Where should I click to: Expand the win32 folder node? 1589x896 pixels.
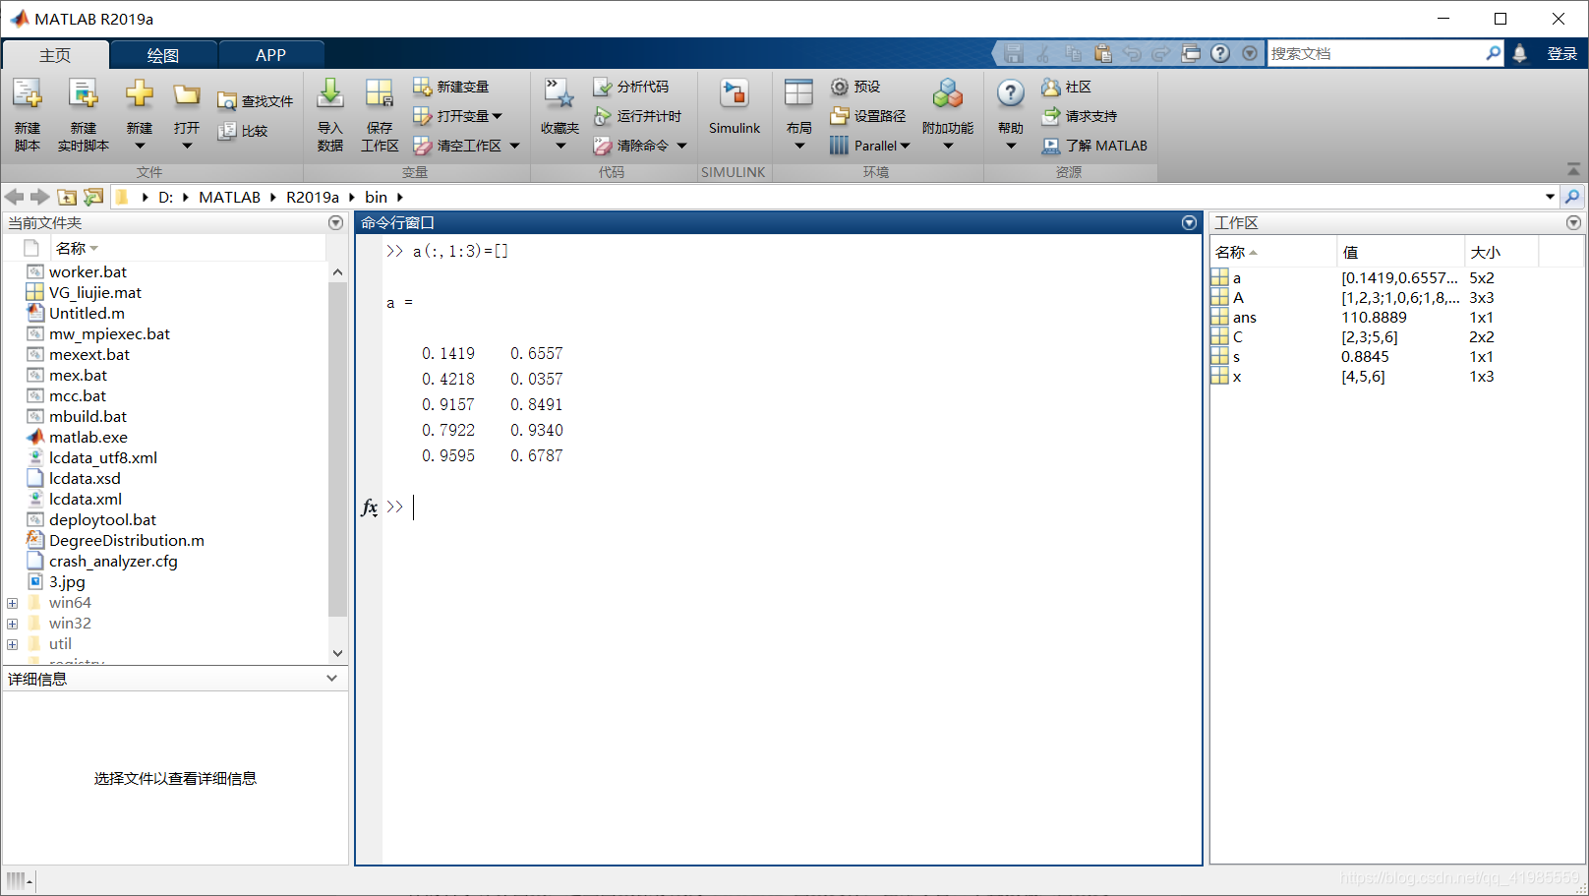pyautogui.click(x=12, y=624)
